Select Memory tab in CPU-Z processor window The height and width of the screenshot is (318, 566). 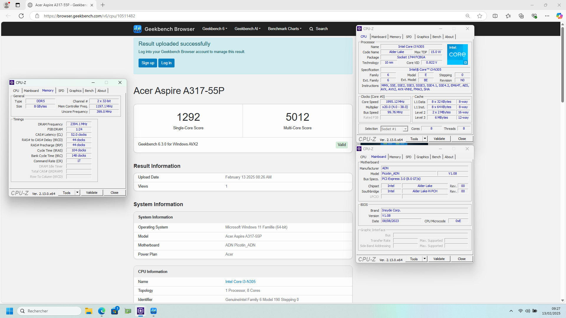pos(395,37)
